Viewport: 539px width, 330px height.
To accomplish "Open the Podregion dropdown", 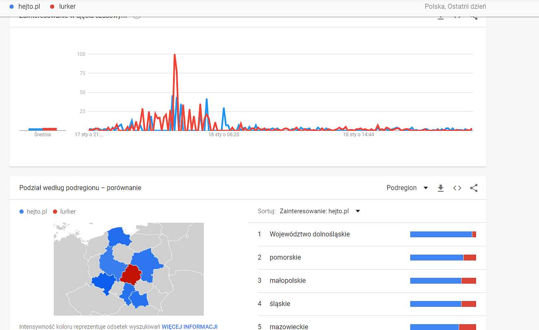I will [407, 188].
